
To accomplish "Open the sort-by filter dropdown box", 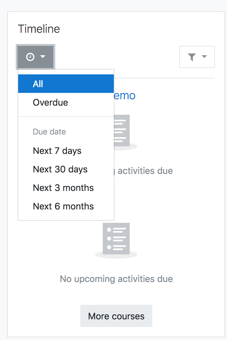I will pyautogui.click(x=197, y=57).
